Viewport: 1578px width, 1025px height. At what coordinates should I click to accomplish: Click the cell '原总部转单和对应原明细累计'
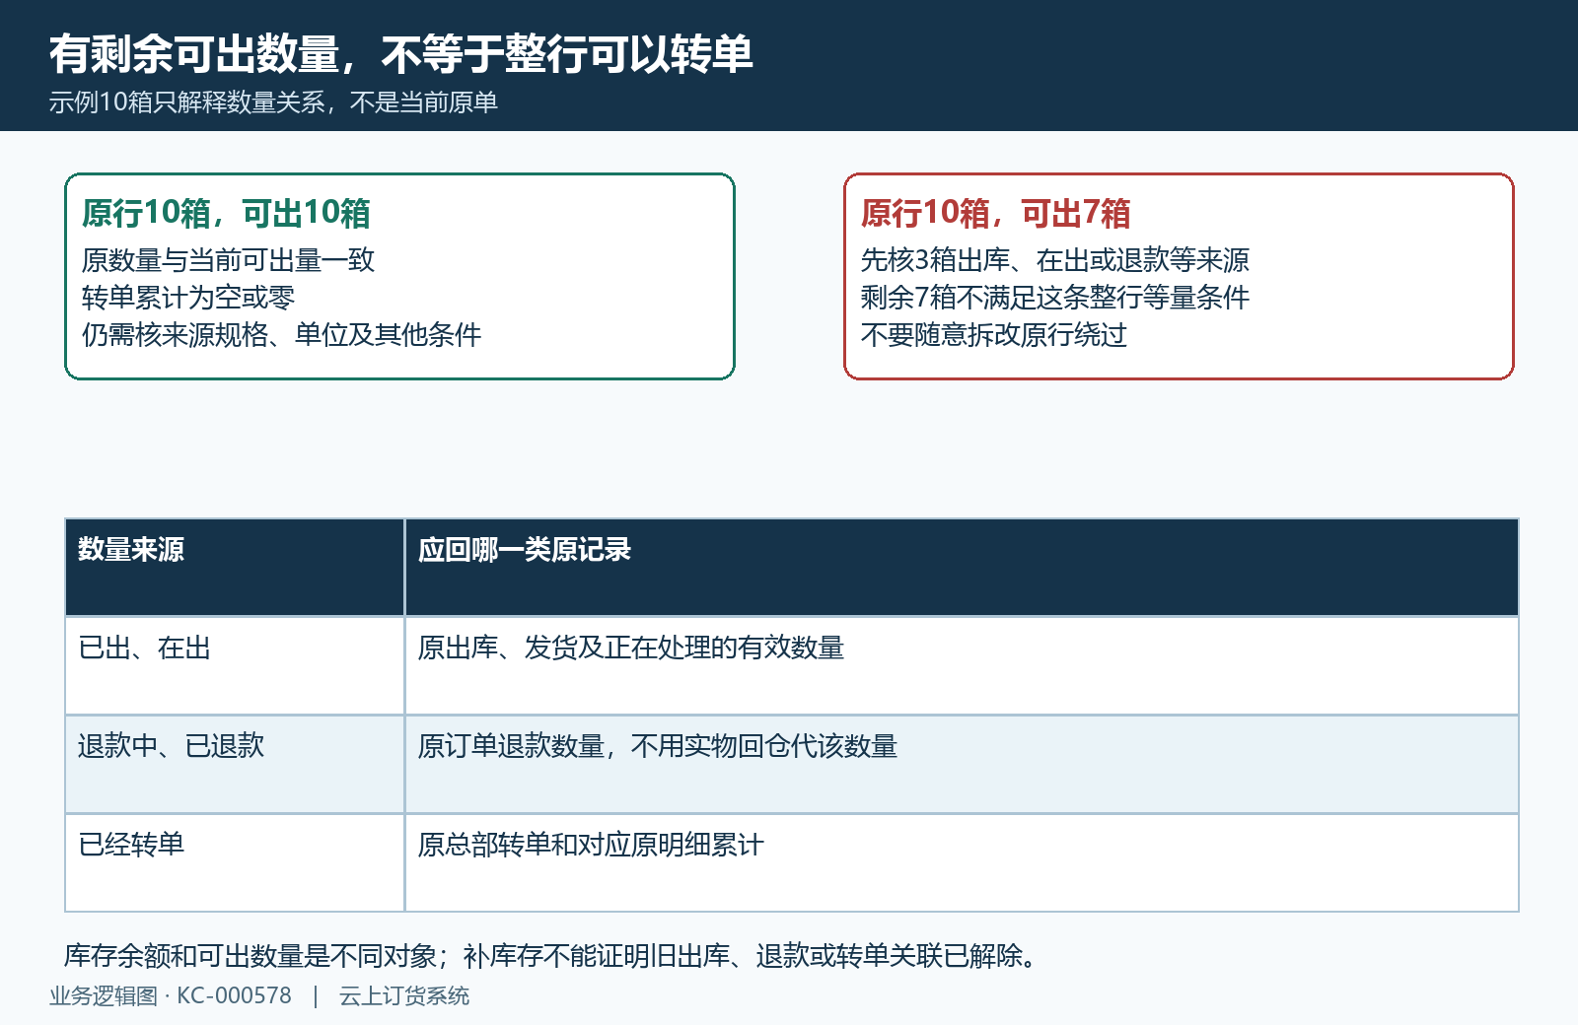[x=962, y=863]
